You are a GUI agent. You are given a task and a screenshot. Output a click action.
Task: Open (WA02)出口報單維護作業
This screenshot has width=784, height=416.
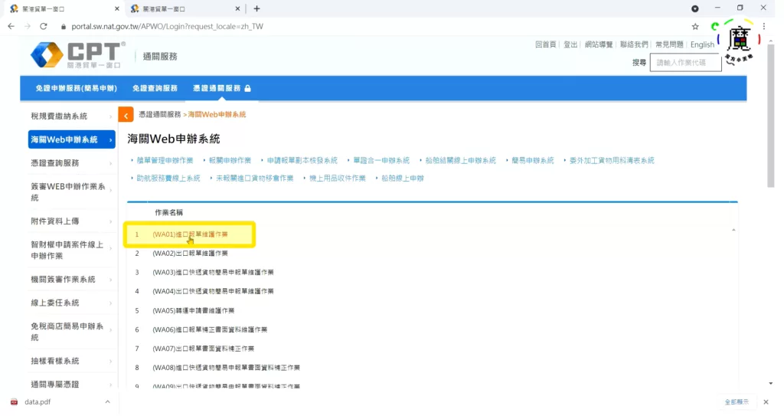(x=190, y=254)
